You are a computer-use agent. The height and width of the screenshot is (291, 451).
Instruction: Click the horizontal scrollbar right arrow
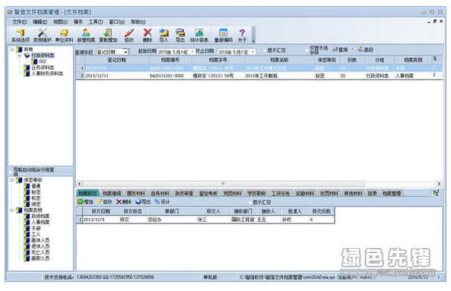pos(439,183)
